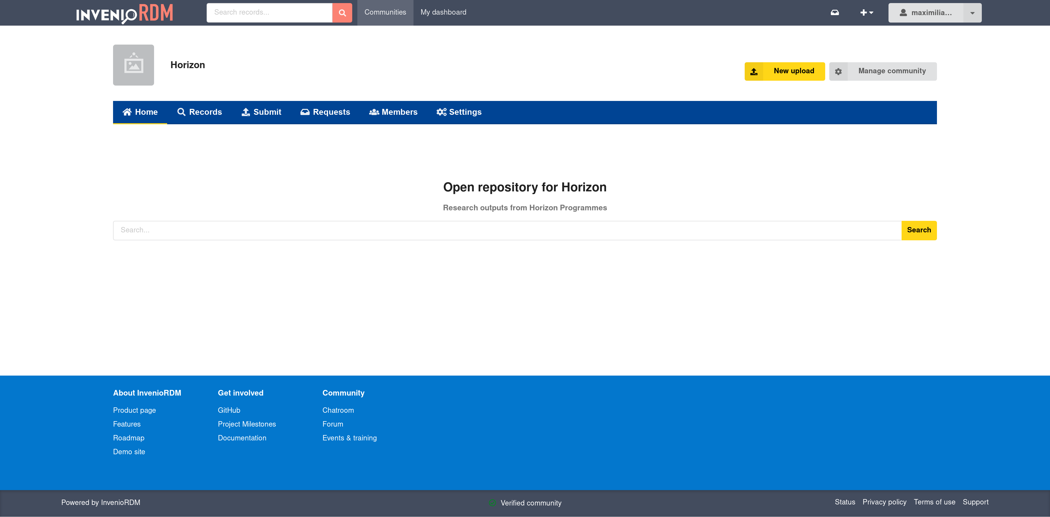
Task: Click the Requests tab inbox icon
Action: tap(305, 112)
